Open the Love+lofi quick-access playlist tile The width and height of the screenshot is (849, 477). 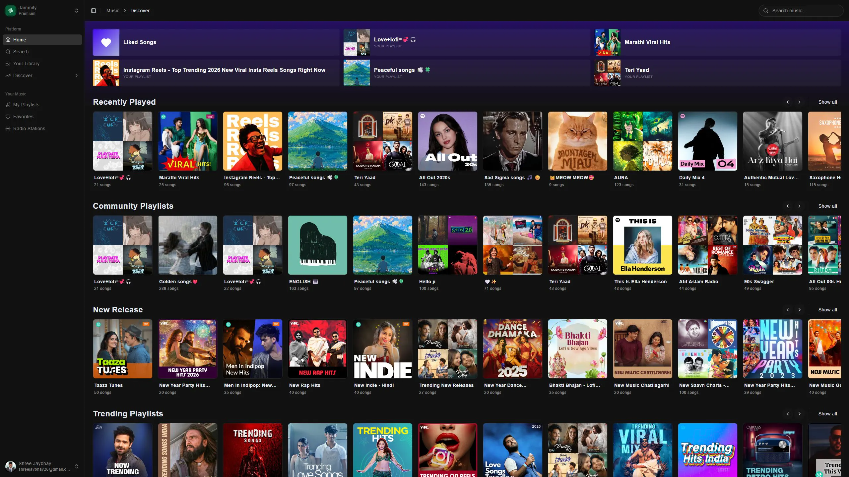click(x=467, y=42)
